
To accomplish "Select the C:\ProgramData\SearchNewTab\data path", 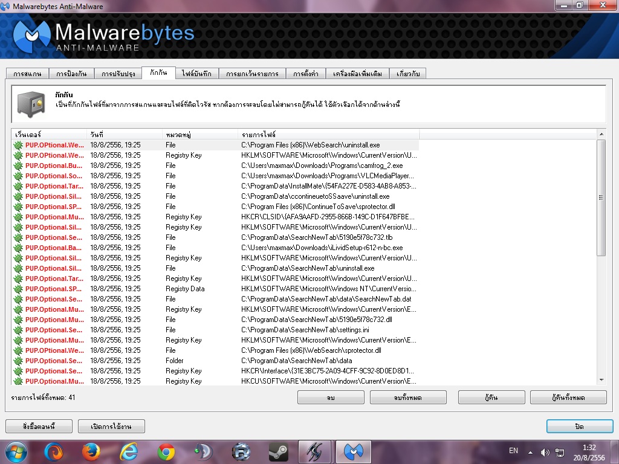I will pos(296,361).
